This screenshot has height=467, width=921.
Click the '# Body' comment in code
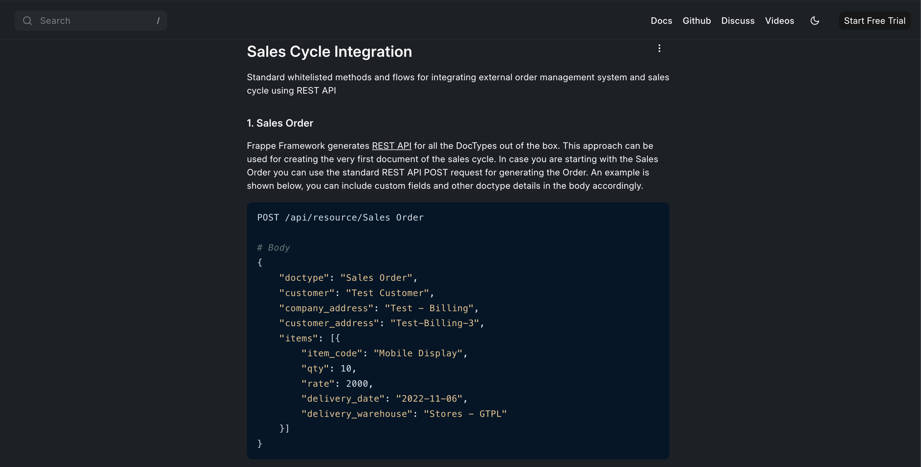[274, 247]
